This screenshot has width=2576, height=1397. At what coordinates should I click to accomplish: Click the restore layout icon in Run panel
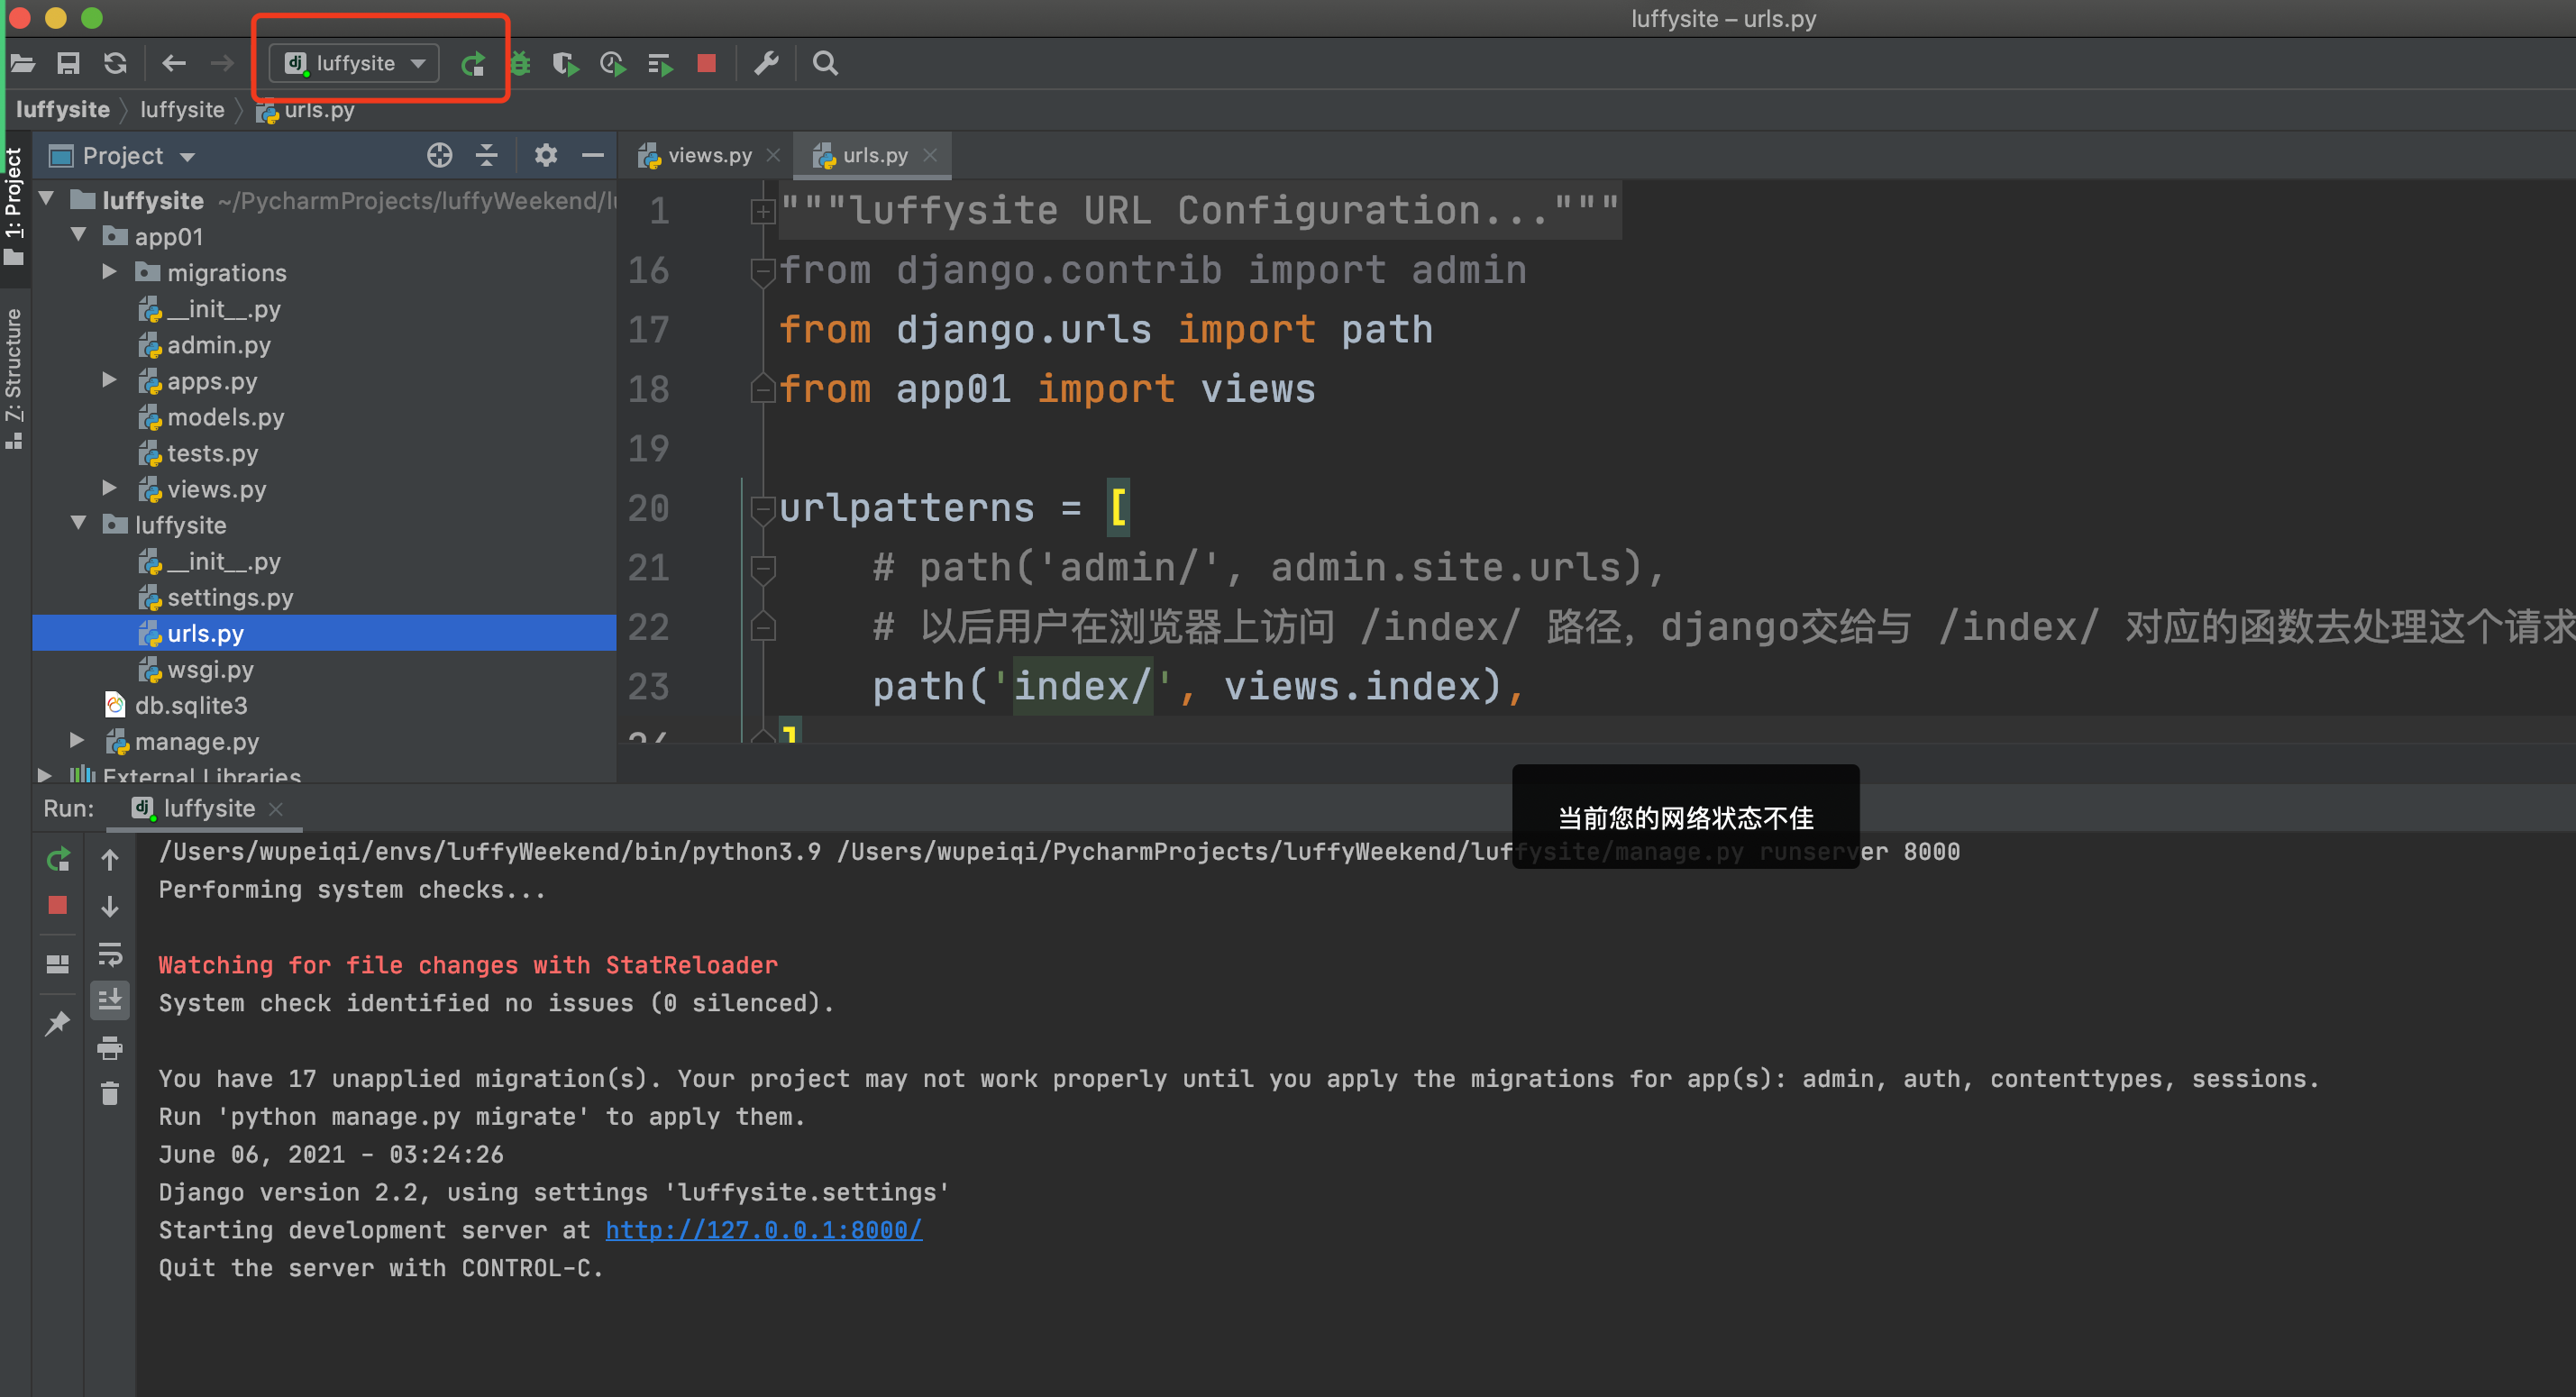[58, 964]
